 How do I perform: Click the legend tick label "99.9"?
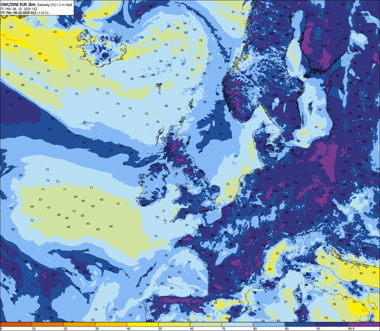point(351,329)
